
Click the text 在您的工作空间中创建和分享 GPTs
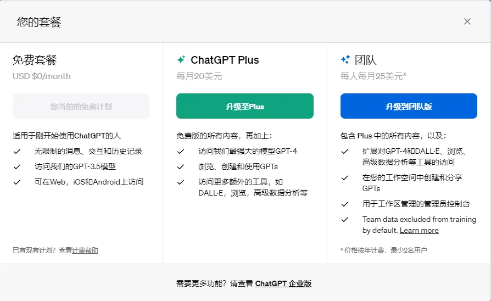[x=412, y=183]
